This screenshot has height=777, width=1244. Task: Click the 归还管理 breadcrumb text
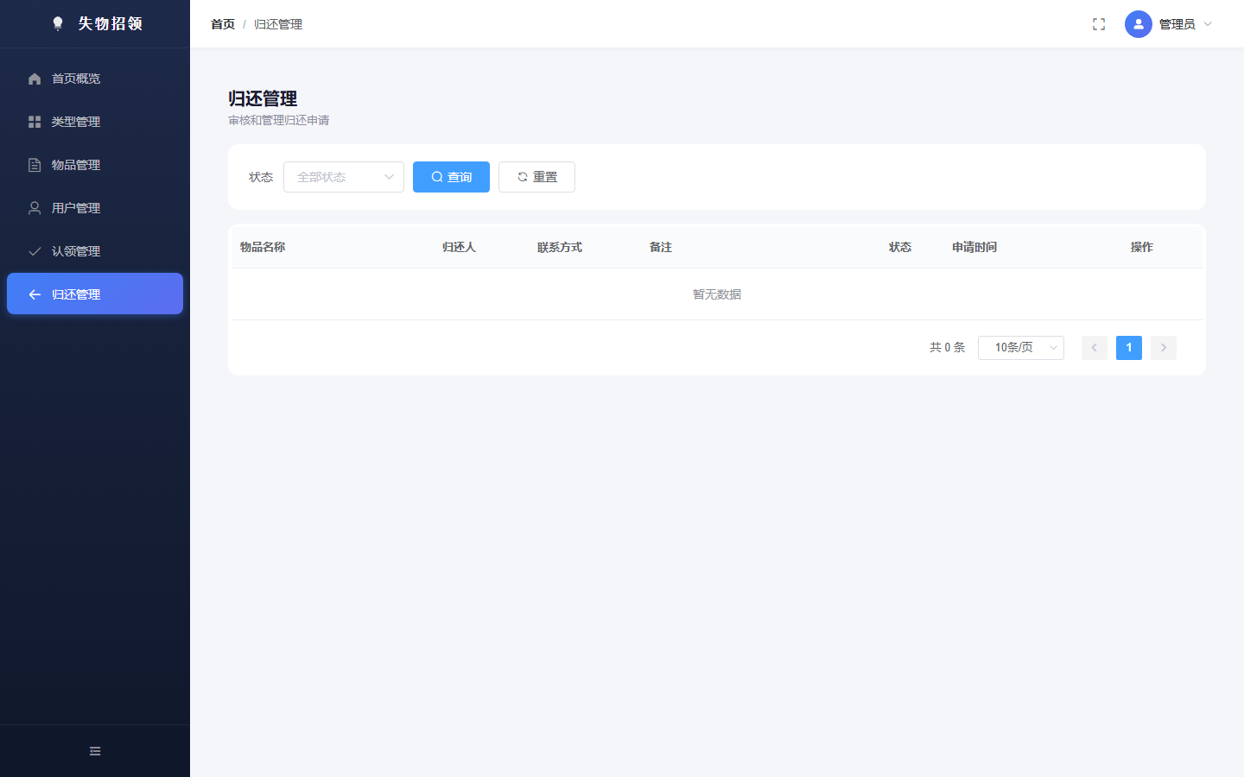(x=278, y=24)
